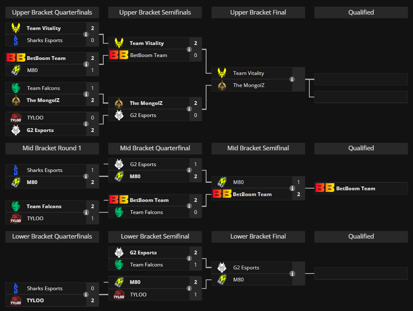413x311 pixels.
Task: Click BetBoom Team logo in the Qualified slot
Action: click(325, 188)
